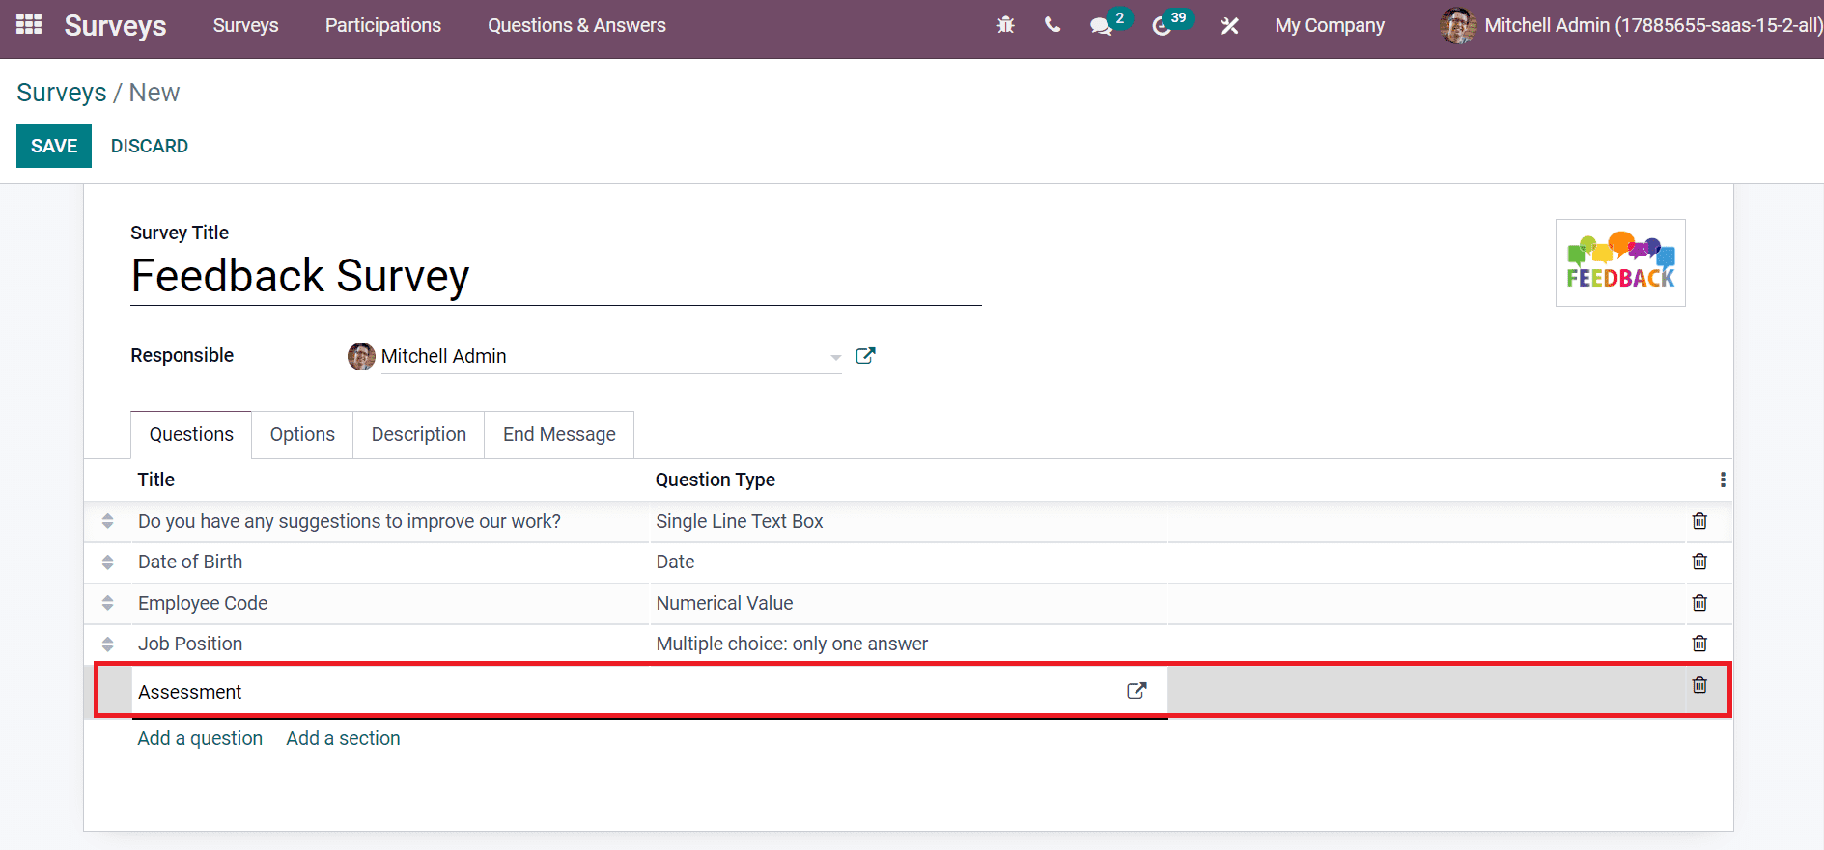The image size is (1824, 850).
Task: Open the Job Position question
Action: point(190,644)
